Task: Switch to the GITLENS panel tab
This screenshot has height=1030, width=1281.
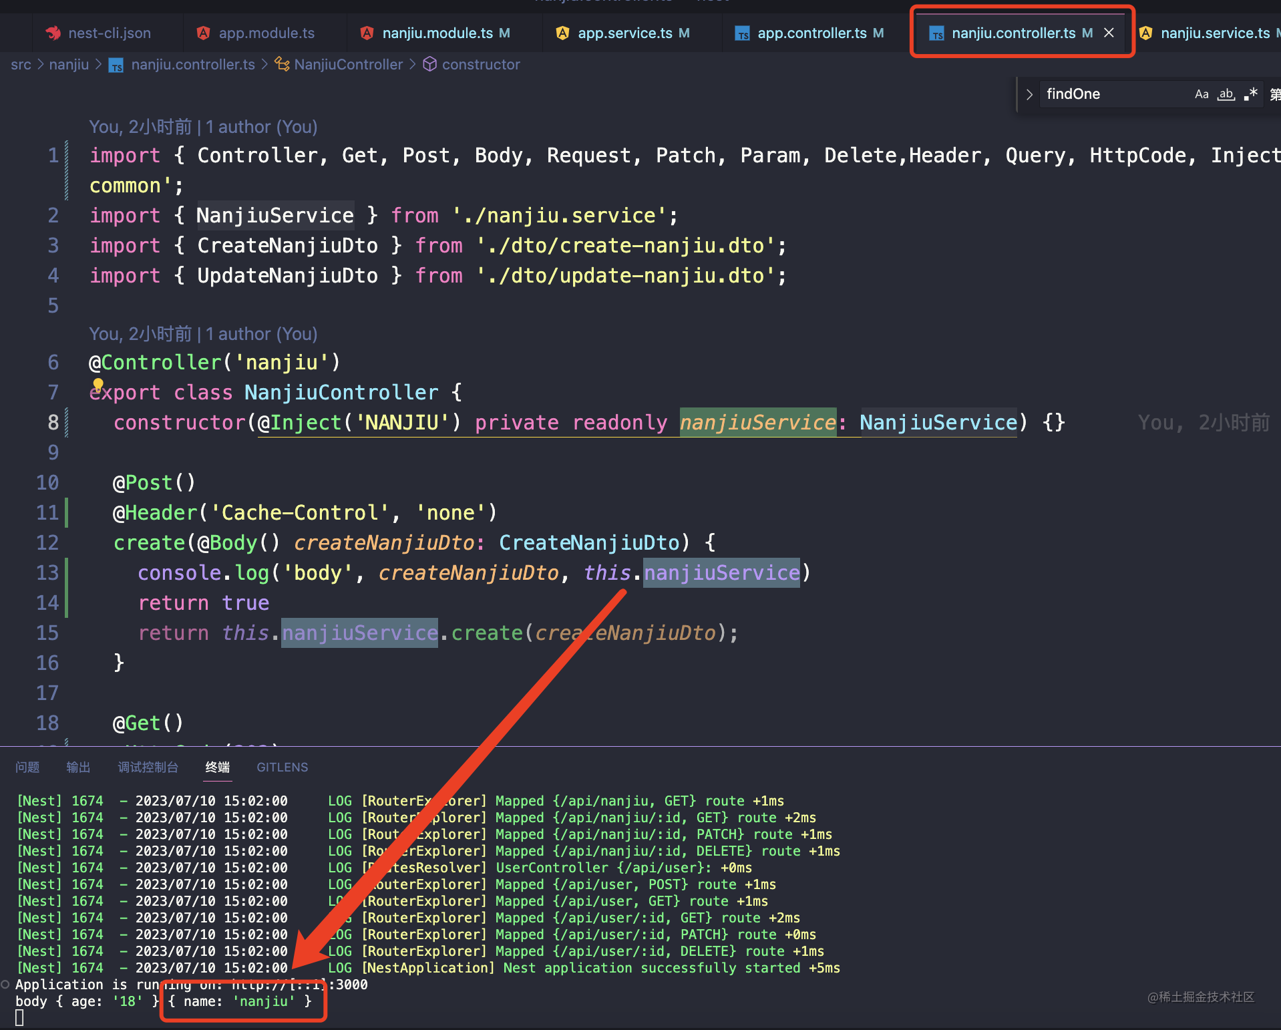Action: point(281,767)
